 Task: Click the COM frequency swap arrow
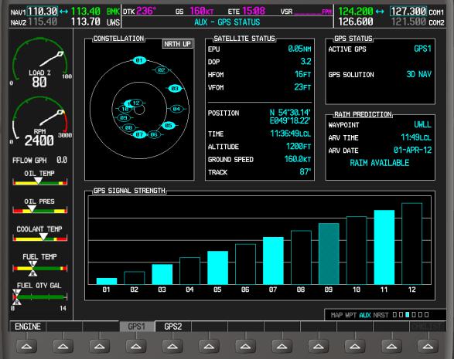(x=380, y=12)
